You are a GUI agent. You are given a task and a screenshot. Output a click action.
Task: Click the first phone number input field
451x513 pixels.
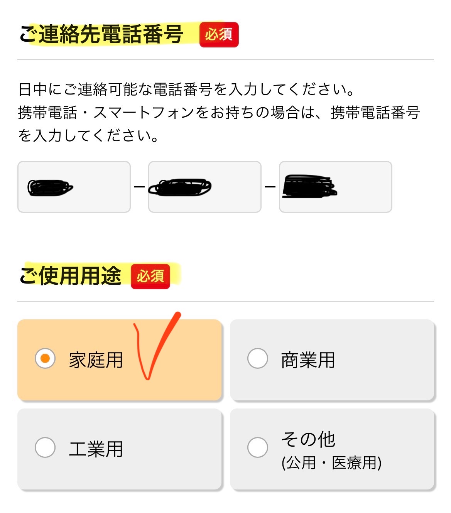tap(74, 187)
